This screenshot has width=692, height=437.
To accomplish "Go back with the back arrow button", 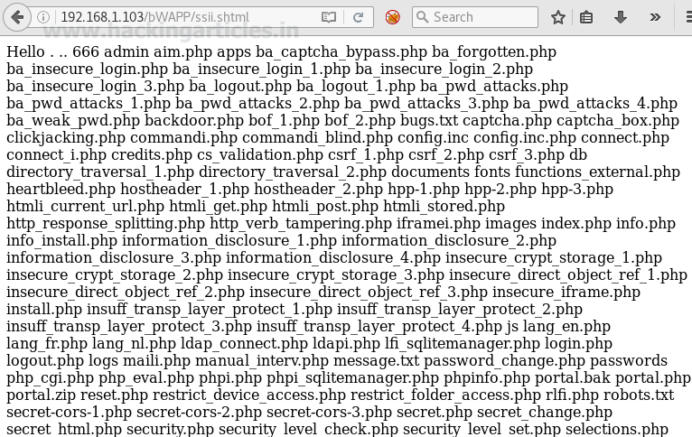I will tap(17, 18).
